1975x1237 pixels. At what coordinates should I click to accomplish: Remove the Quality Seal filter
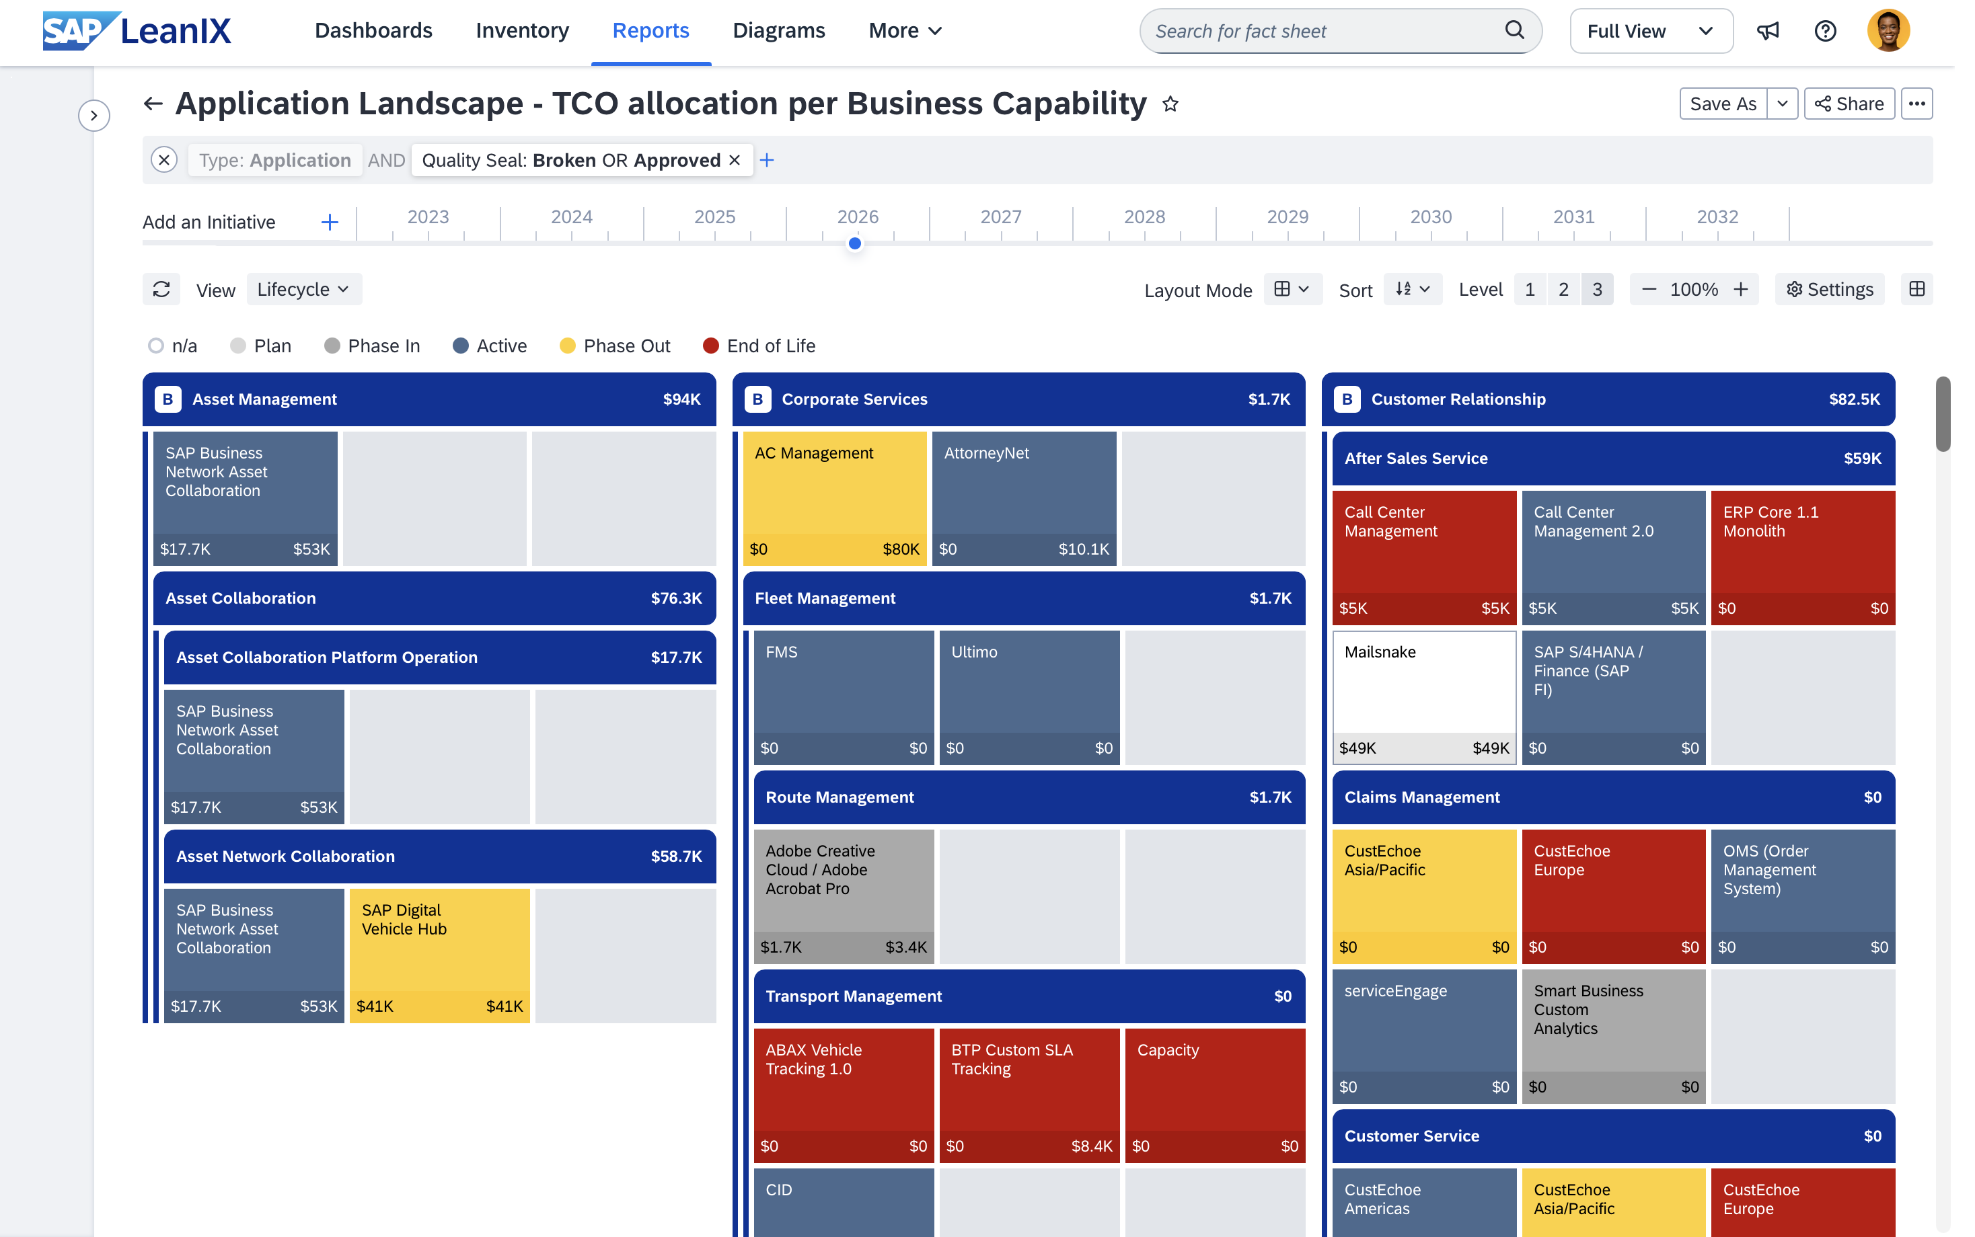coord(735,159)
